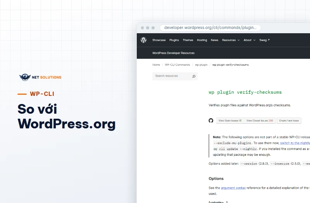Click the Options section heading
310x203 pixels.
[216, 179]
